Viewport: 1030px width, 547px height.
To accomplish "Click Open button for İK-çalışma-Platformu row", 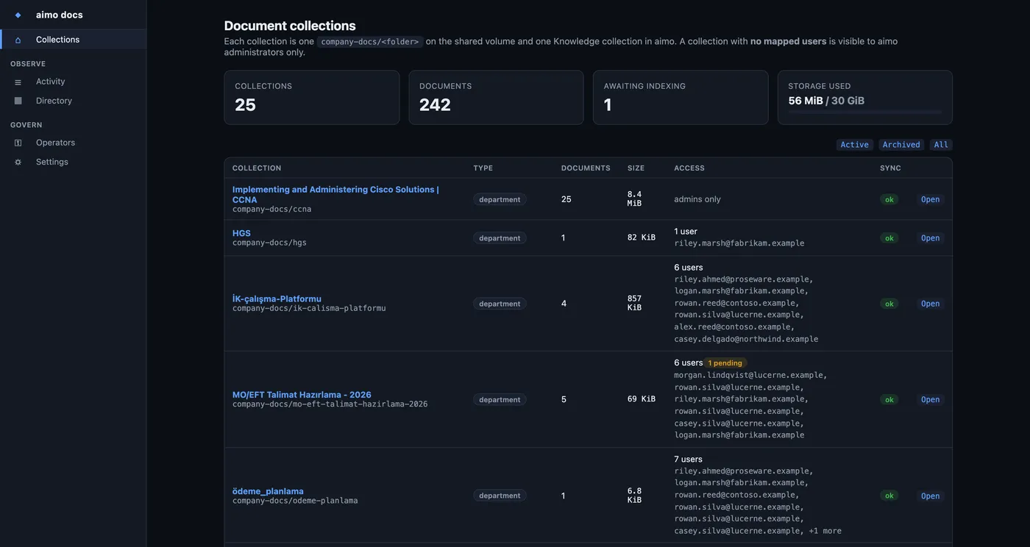I will coord(930,304).
